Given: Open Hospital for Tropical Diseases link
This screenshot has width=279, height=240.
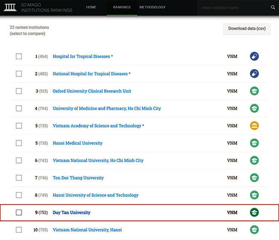Looking at the screenshot, I should (83, 56).
